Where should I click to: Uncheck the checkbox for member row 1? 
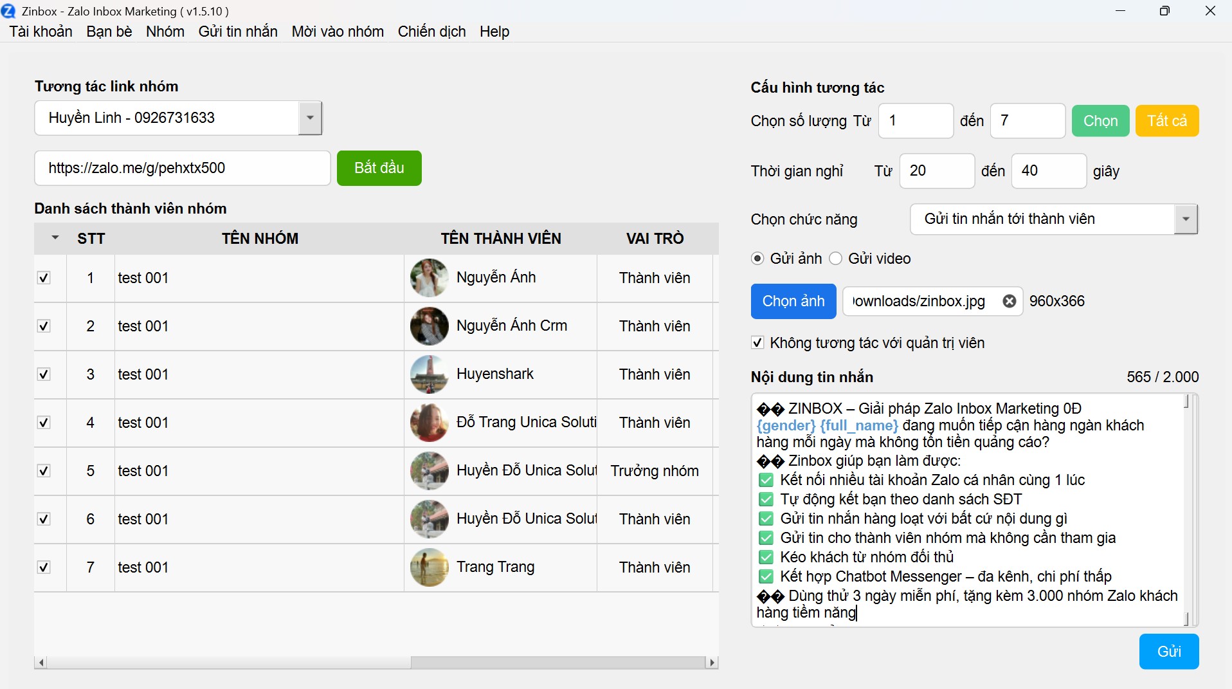click(44, 278)
